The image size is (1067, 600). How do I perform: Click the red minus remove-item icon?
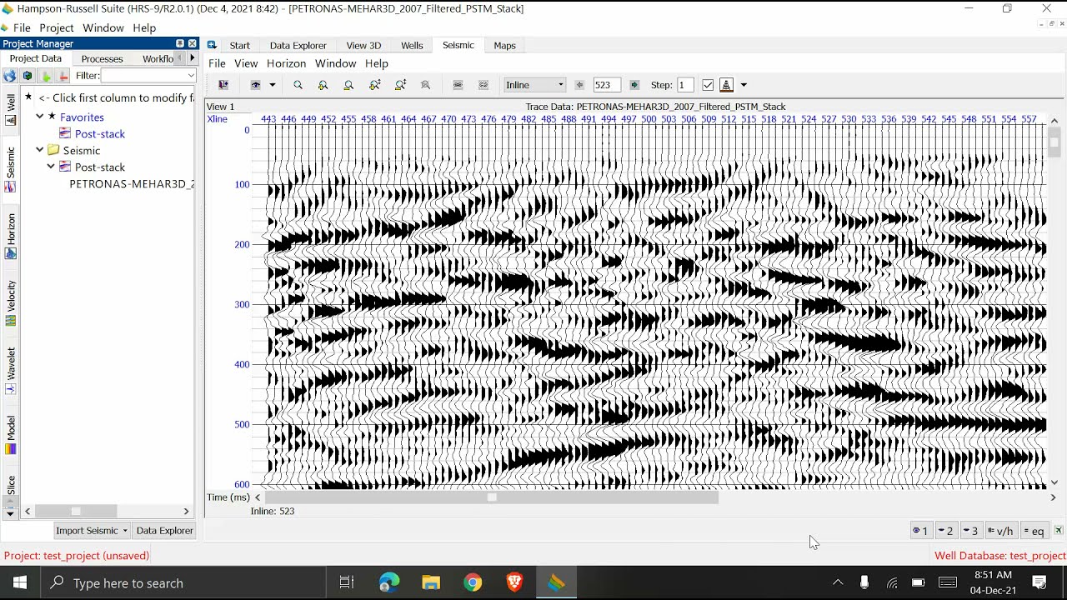click(x=63, y=76)
